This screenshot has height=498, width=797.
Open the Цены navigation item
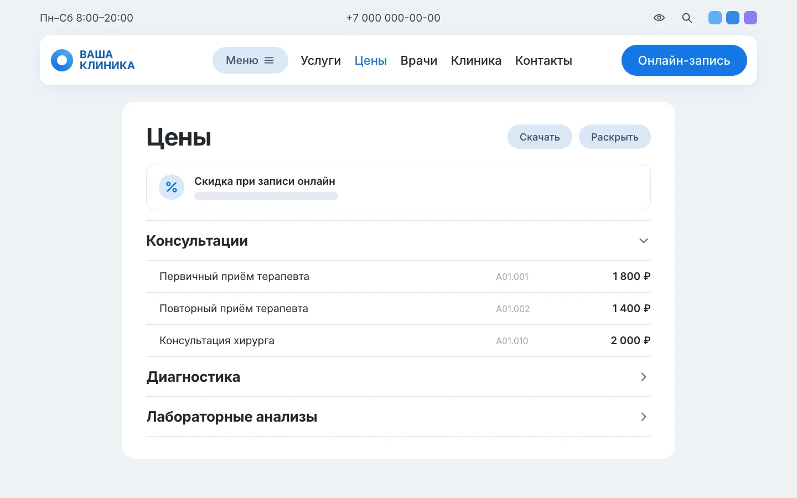tap(371, 60)
